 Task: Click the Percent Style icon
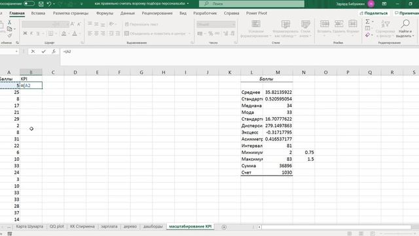(211, 33)
